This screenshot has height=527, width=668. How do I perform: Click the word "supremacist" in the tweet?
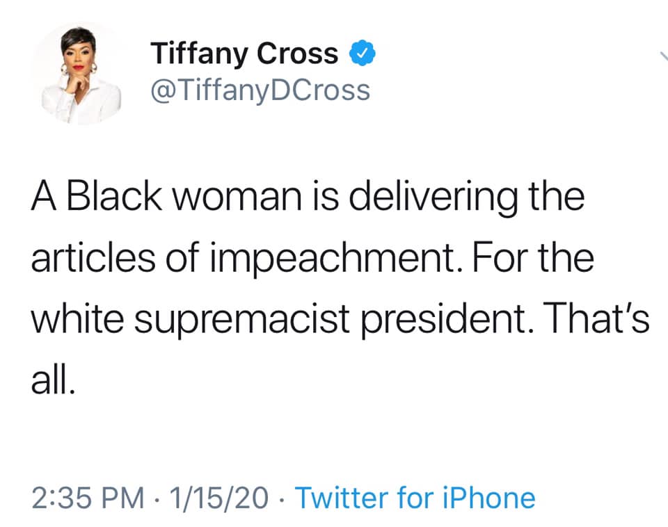click(x=248, y=316)
